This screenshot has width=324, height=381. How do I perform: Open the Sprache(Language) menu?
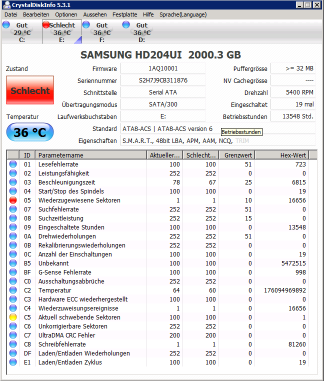pos(183,14)
